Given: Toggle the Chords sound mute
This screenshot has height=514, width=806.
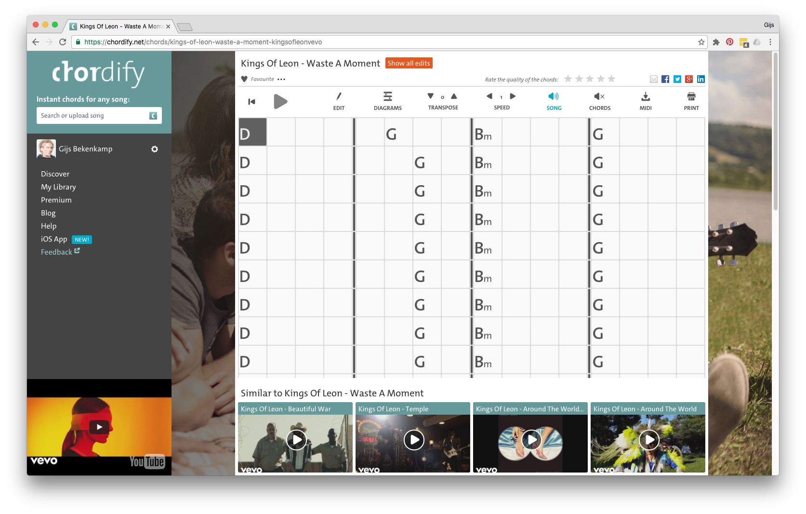Looking at the screenshot, I should [599, 101].
